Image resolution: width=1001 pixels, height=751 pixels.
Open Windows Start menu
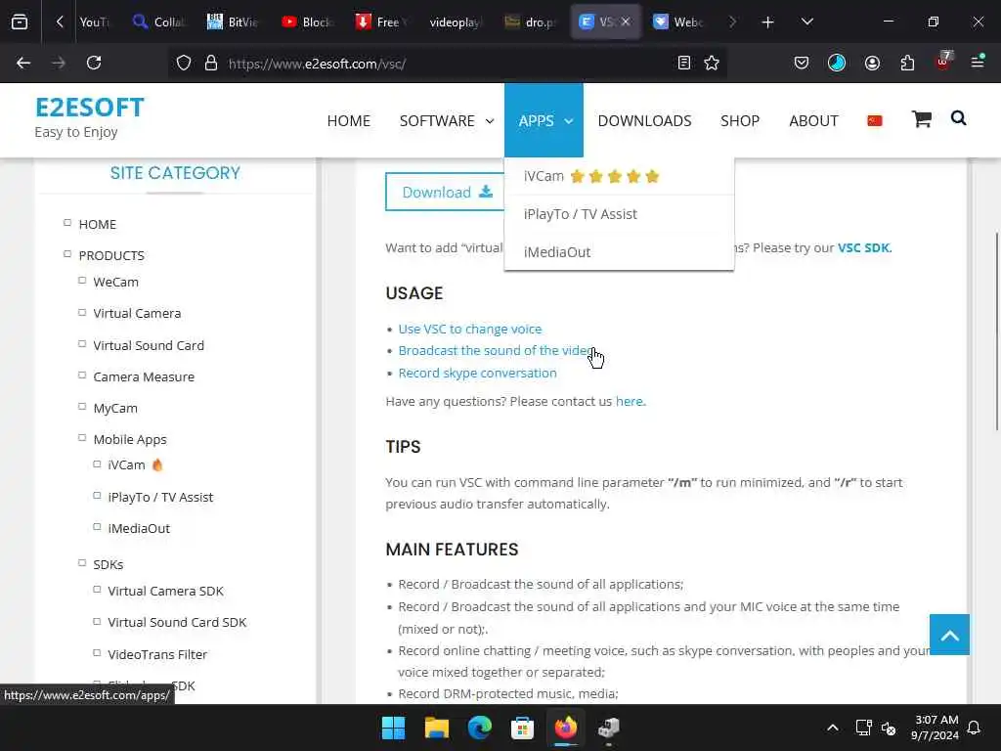click(x=393, y=728)
